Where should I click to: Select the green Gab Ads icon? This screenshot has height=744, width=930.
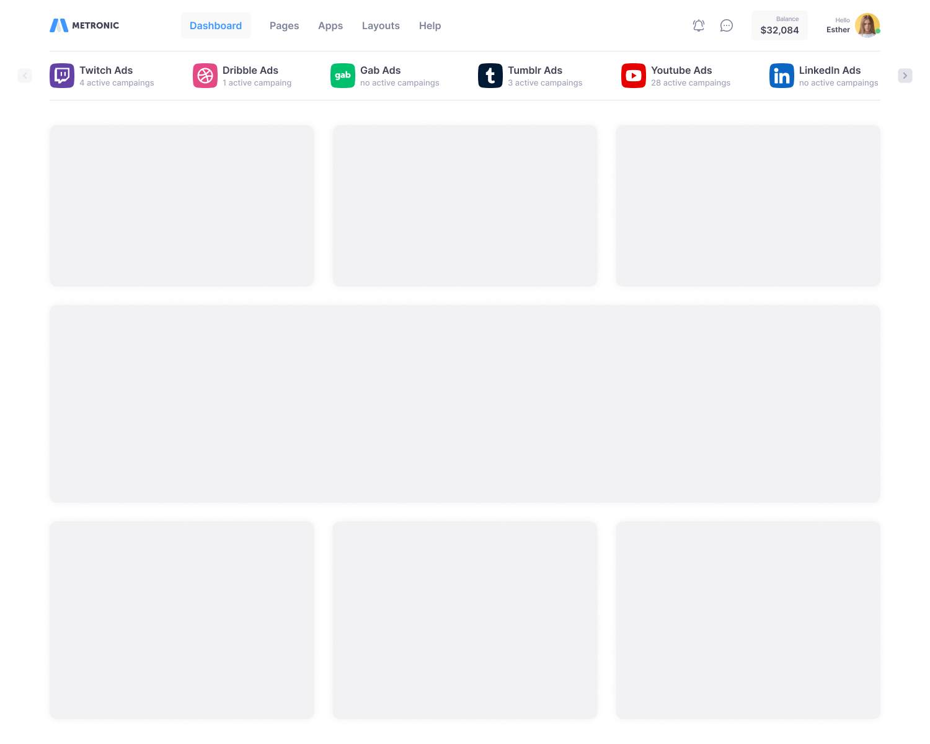coord(343,76)
